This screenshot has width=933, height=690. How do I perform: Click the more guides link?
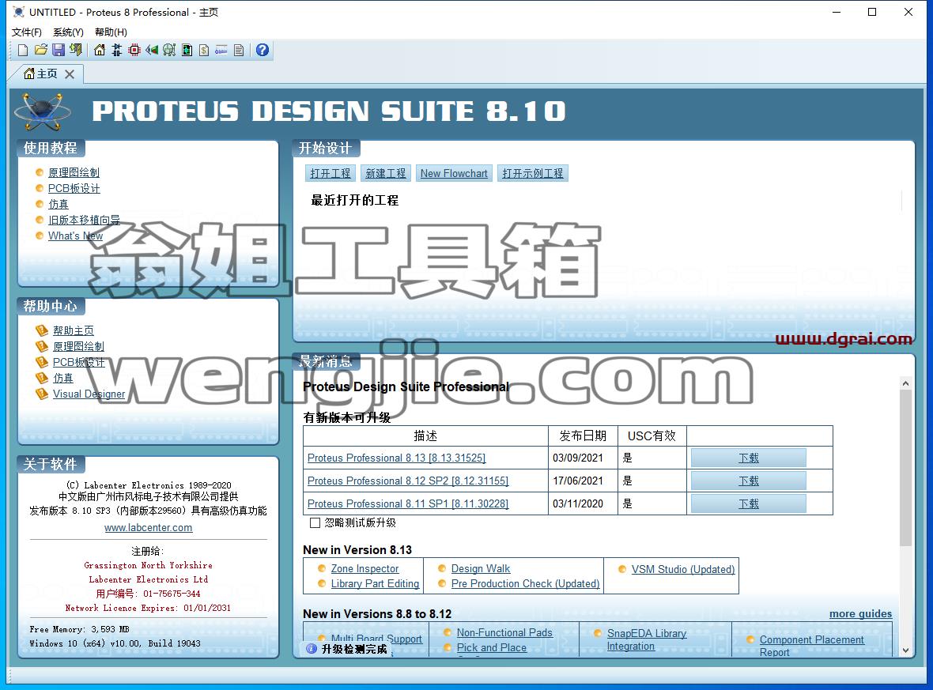(x=860, y=614)
